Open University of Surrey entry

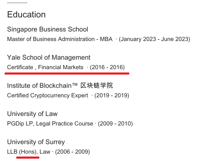(x=36, y=142)
